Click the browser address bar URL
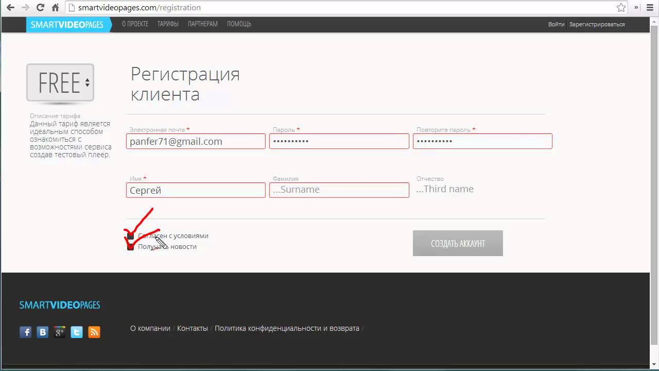The width and height of the screenshot is (659, 371). pyautogui.click(x=139, y=8)
